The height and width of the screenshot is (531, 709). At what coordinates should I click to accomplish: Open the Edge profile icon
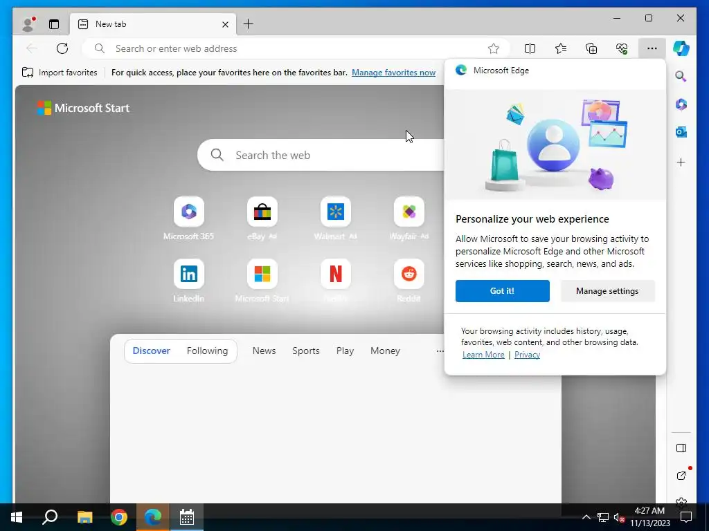(28, 24)
